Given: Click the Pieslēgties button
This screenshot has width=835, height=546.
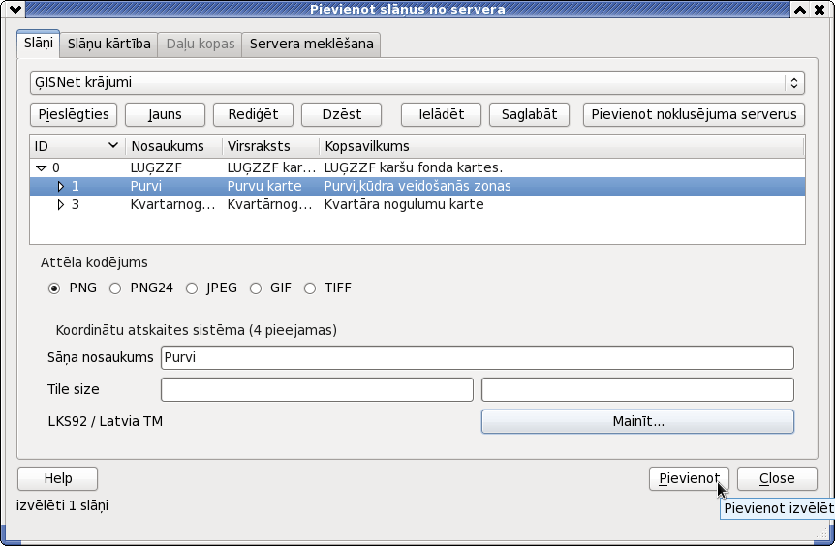Looking at the screenshot, I should [74, 114].
